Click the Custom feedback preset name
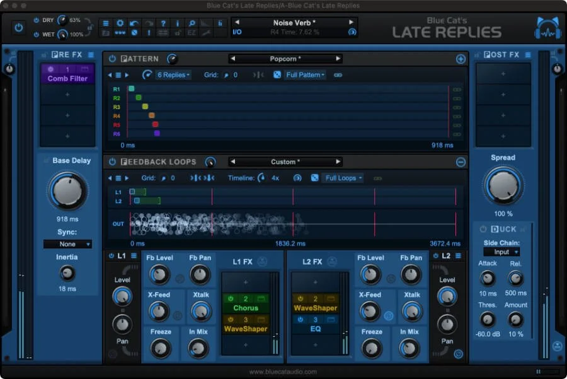Viewport: 567px width, 379px height. coord(285,162)
